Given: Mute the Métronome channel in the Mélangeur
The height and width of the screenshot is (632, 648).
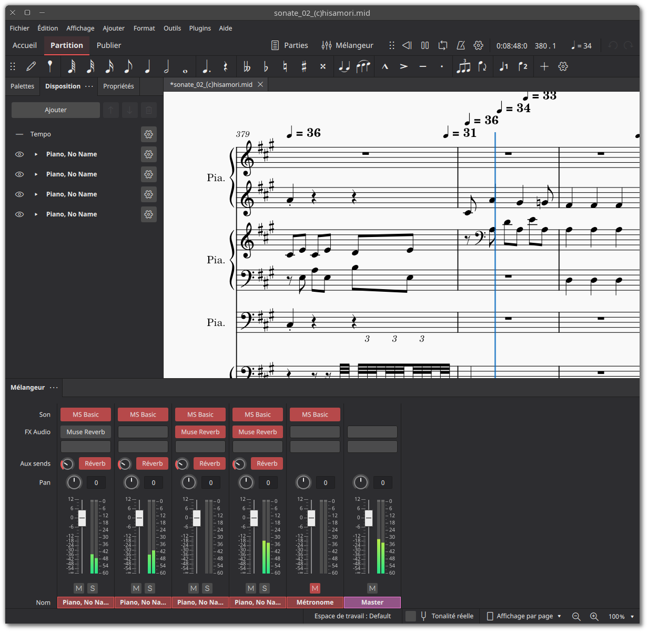Looking at the screenshot, I should 315,588.
